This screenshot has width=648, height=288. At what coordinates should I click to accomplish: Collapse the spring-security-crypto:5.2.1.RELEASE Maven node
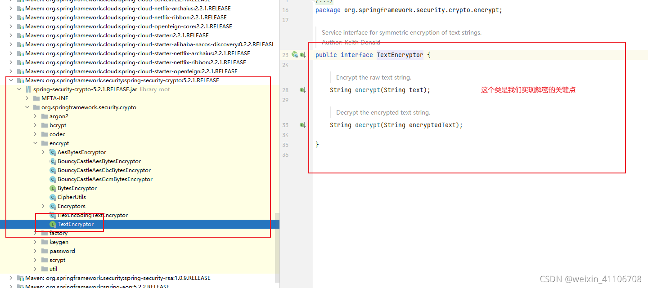11,80
